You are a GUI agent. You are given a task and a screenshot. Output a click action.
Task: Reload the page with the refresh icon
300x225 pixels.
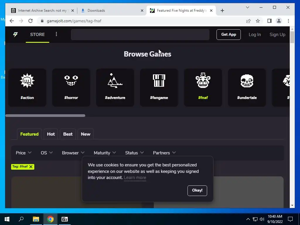pyautogui.click(x=30, y=21)
